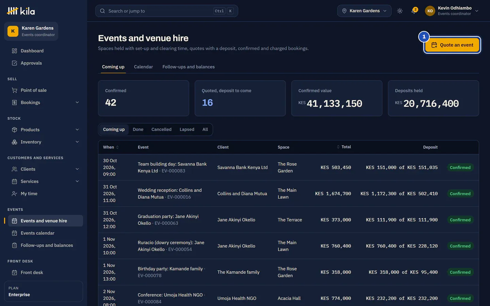This screenshot has width=490, height=306.
Task: Select the Coming up filter pill
Action: 114,130
